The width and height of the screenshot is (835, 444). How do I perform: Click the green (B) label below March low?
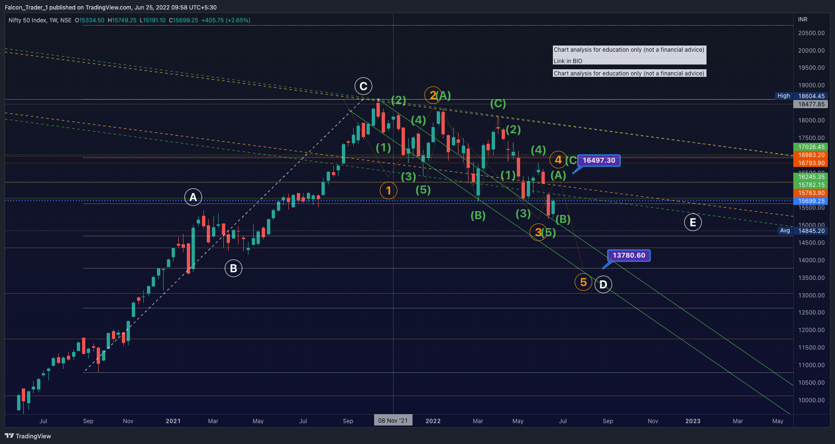click(x=478, y=215)
